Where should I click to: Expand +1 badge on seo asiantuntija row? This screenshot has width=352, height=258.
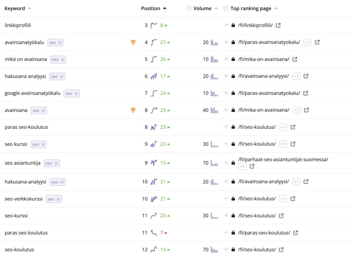click(242, 166)
